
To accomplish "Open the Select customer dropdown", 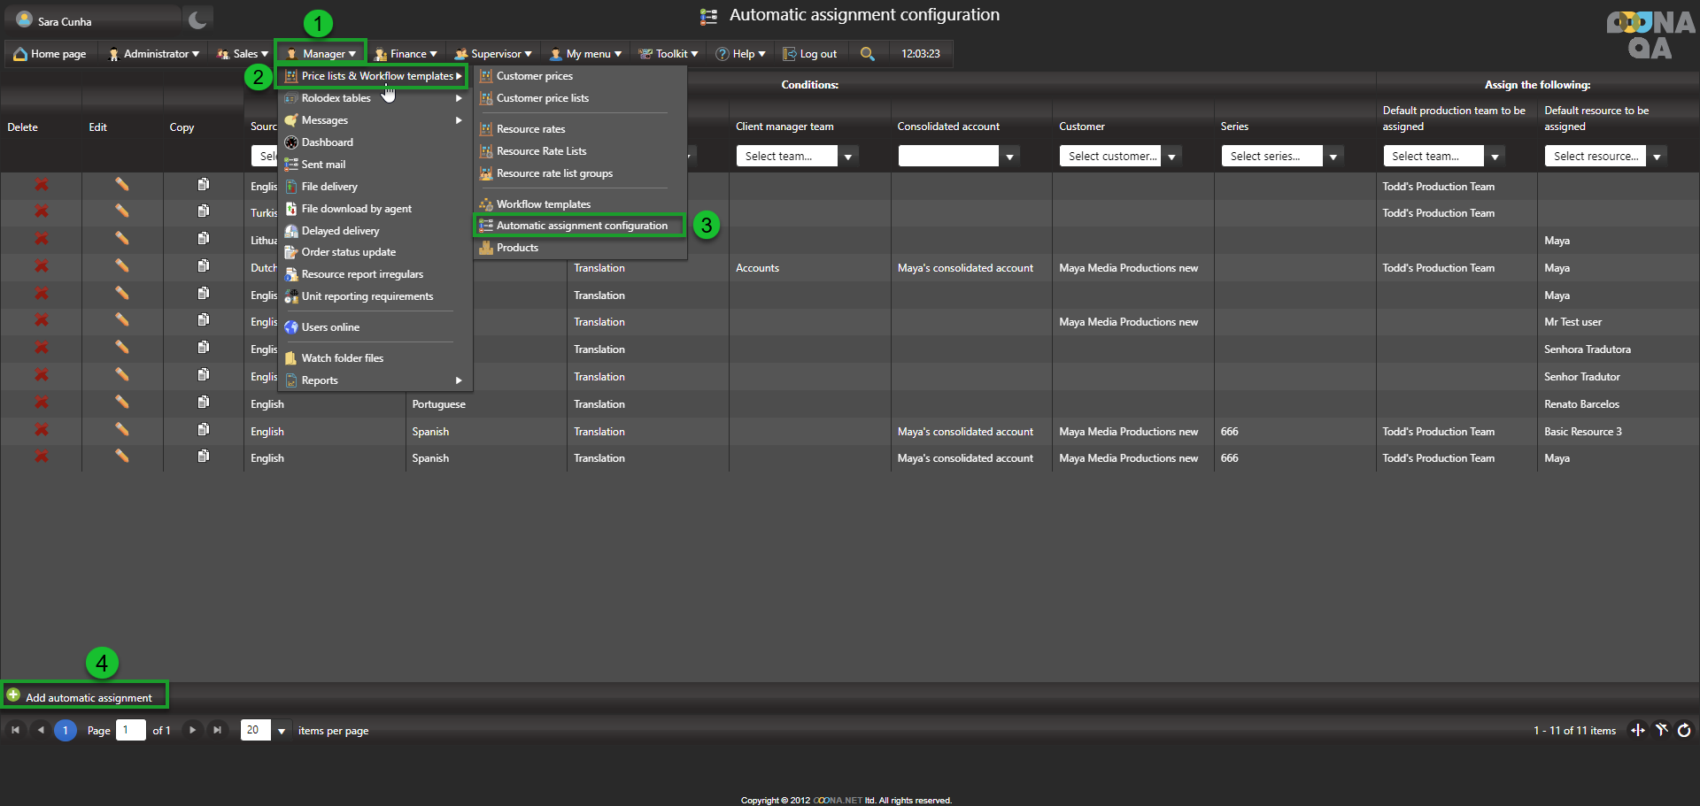I will (x=1171, y=157).
